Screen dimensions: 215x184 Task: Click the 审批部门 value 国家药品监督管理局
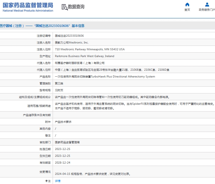click(67, 142)
